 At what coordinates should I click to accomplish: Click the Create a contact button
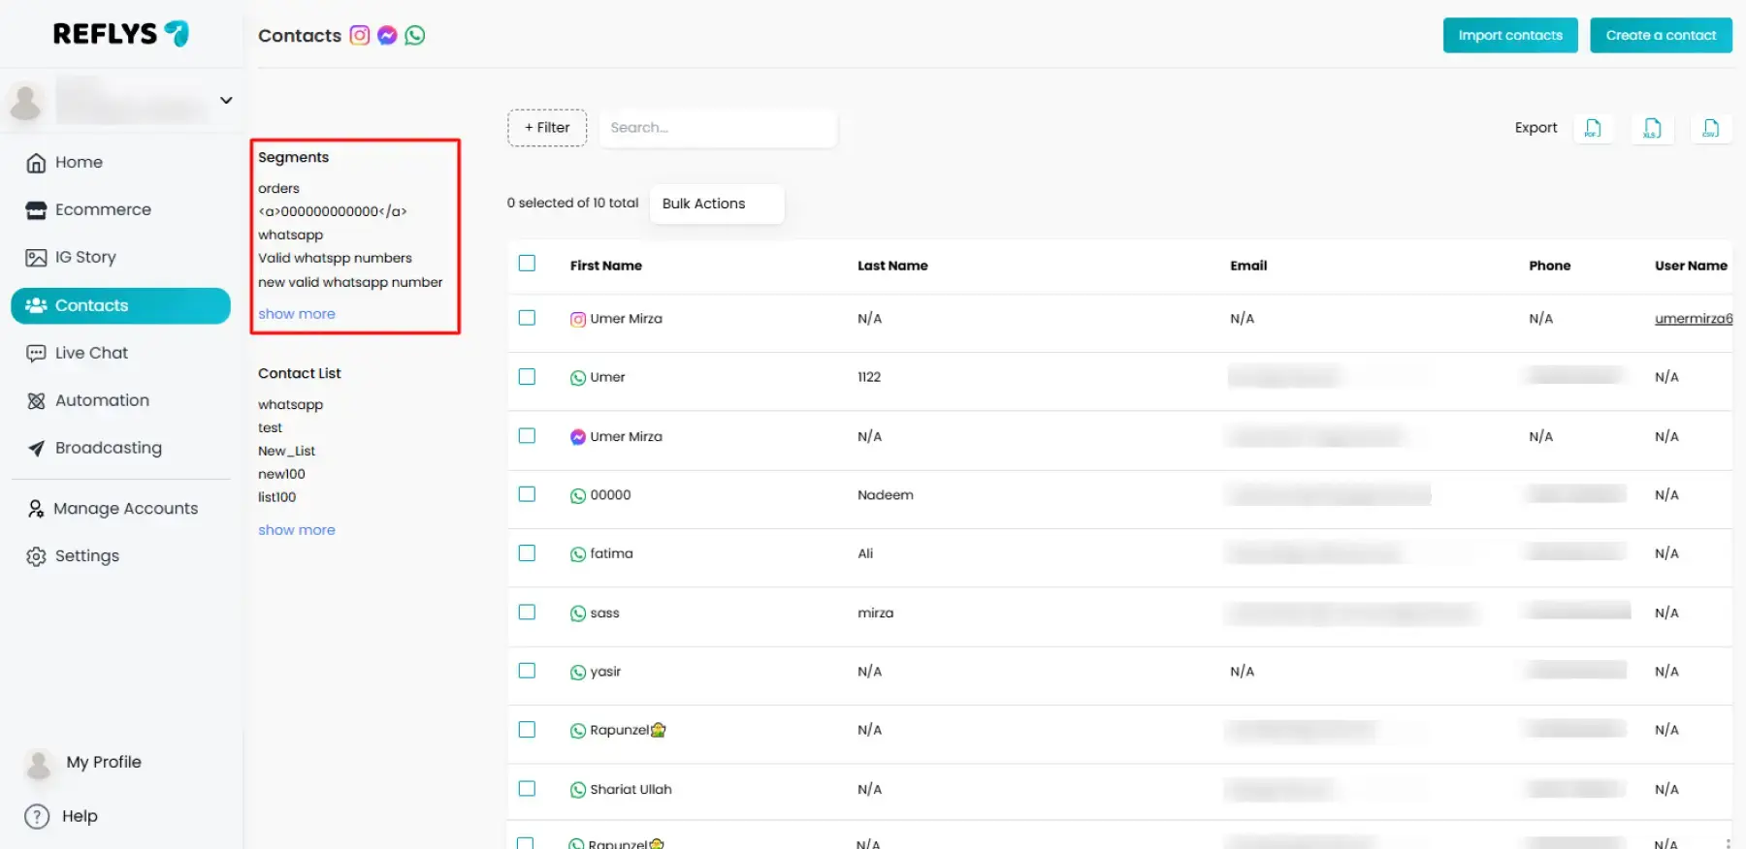(1661, 36)
